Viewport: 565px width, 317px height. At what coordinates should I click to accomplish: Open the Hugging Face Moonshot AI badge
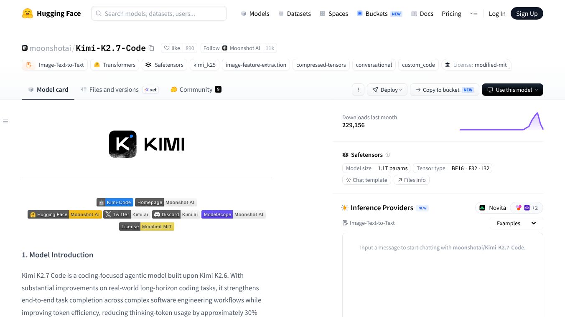point(65,214)
